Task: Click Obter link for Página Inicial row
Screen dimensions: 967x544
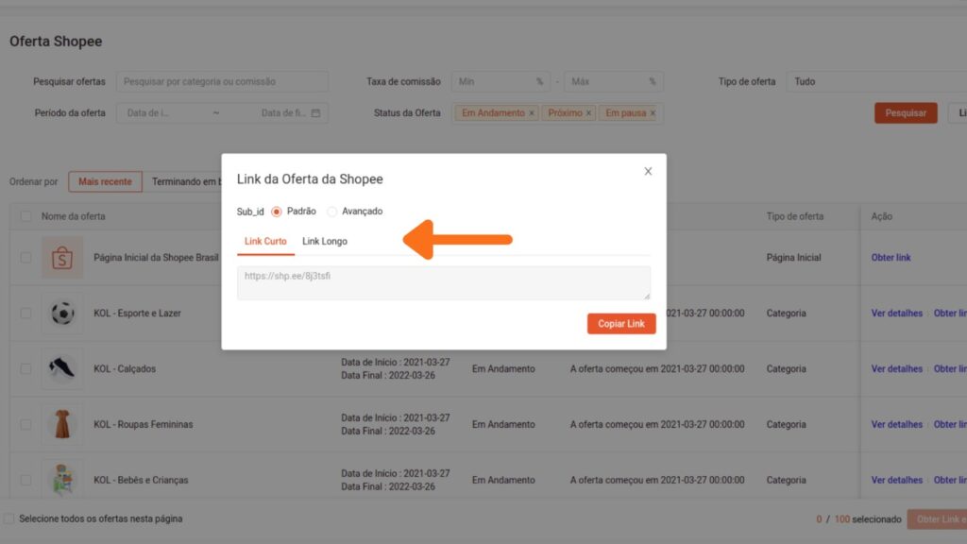Action: [x=891, y=257]
